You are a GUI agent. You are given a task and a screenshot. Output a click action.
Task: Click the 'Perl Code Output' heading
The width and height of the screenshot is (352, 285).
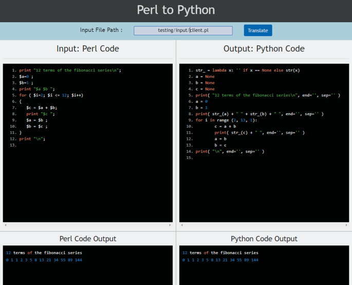(88, 239)
